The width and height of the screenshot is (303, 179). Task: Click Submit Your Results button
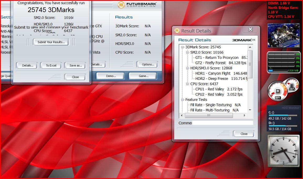[x=51, y=42]
